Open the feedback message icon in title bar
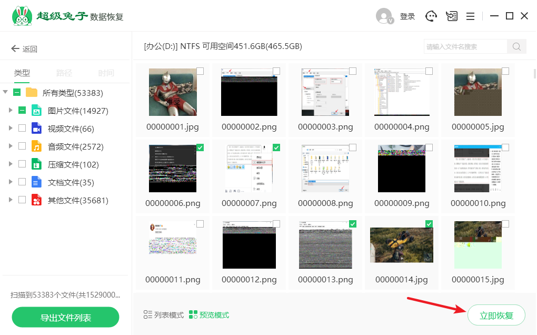537x335 pixels. (452, 16)
